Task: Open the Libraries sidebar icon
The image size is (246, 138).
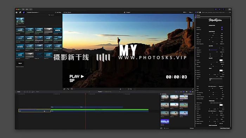Action: (17, 12)
